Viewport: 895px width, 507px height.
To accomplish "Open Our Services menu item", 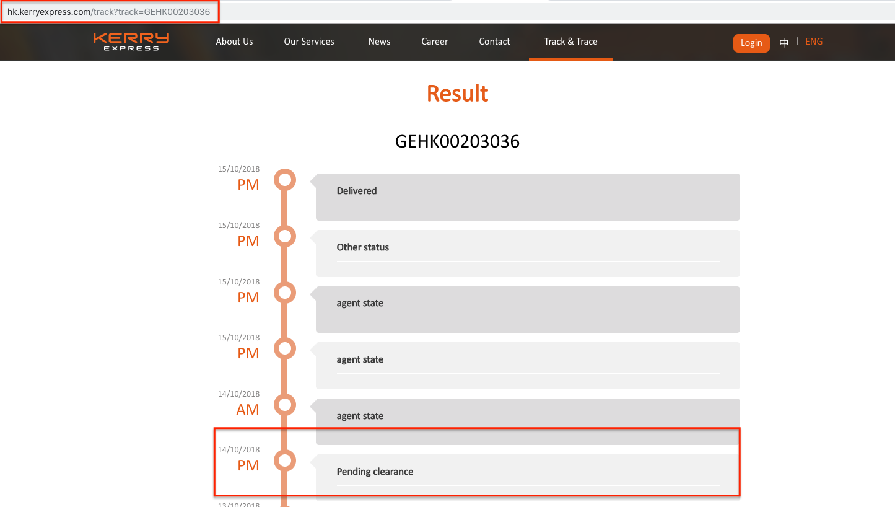I will tap(309, 42).
